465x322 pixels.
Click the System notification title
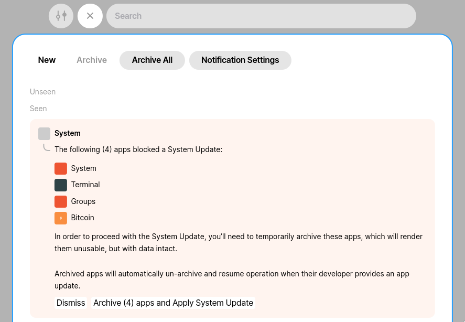tap(68, 133)
